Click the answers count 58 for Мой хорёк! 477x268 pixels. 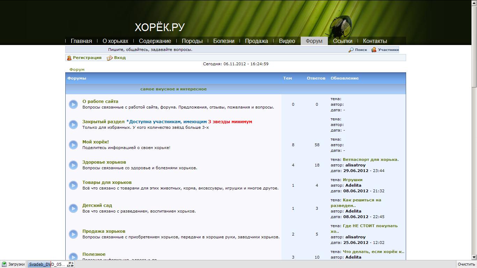click(x=317, y=145)
